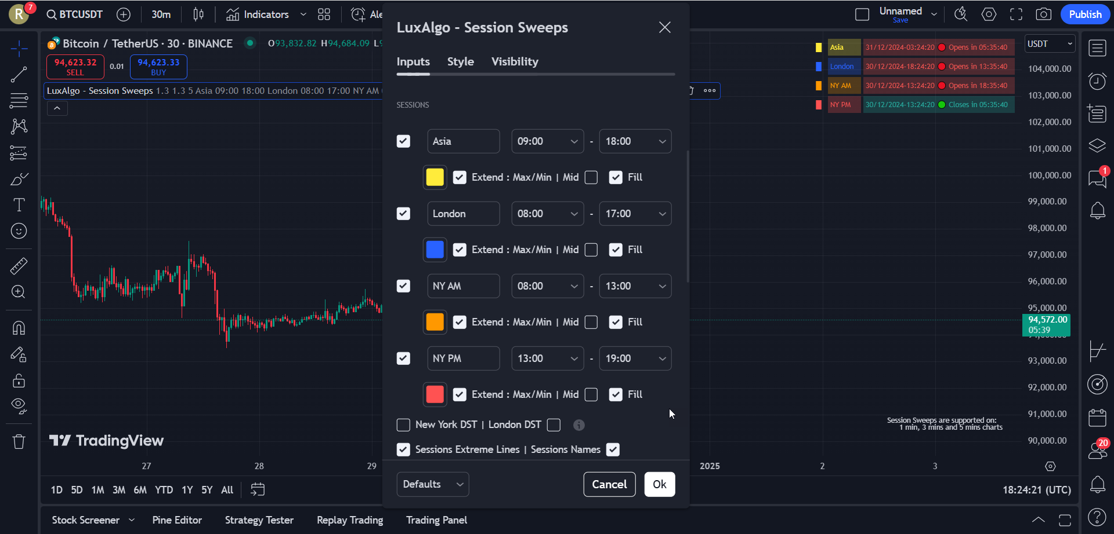Open the Asia start time 09:00 dropdown
1114x534 pixels.
[x=547, y=141]
